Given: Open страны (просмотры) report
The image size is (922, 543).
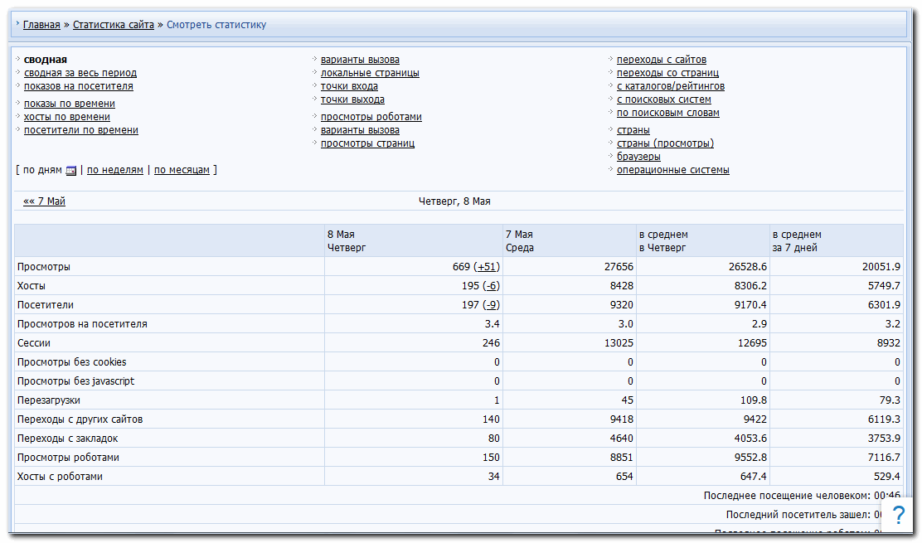Looking at the screenshot, I should (x=665, y=143).
